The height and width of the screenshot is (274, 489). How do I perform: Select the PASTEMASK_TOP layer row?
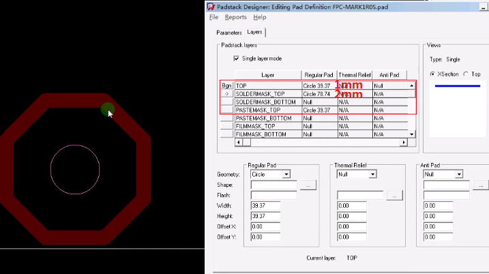pyautogui.click(x=267, y=110)
